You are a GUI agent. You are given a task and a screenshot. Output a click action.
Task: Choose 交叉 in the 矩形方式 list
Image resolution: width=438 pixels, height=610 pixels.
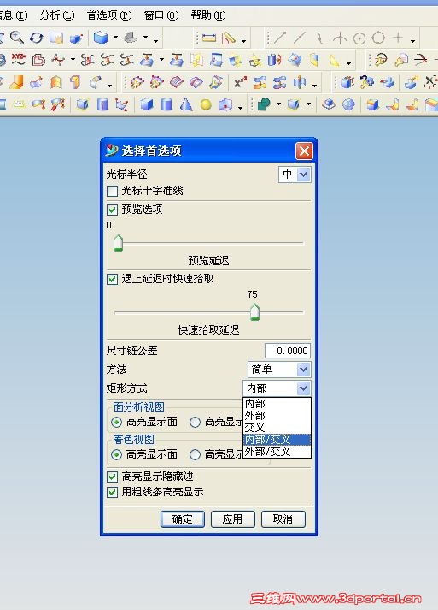pos(277,428)
